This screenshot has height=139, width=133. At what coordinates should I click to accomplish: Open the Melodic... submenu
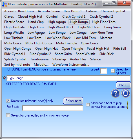[x=41, y=65]
